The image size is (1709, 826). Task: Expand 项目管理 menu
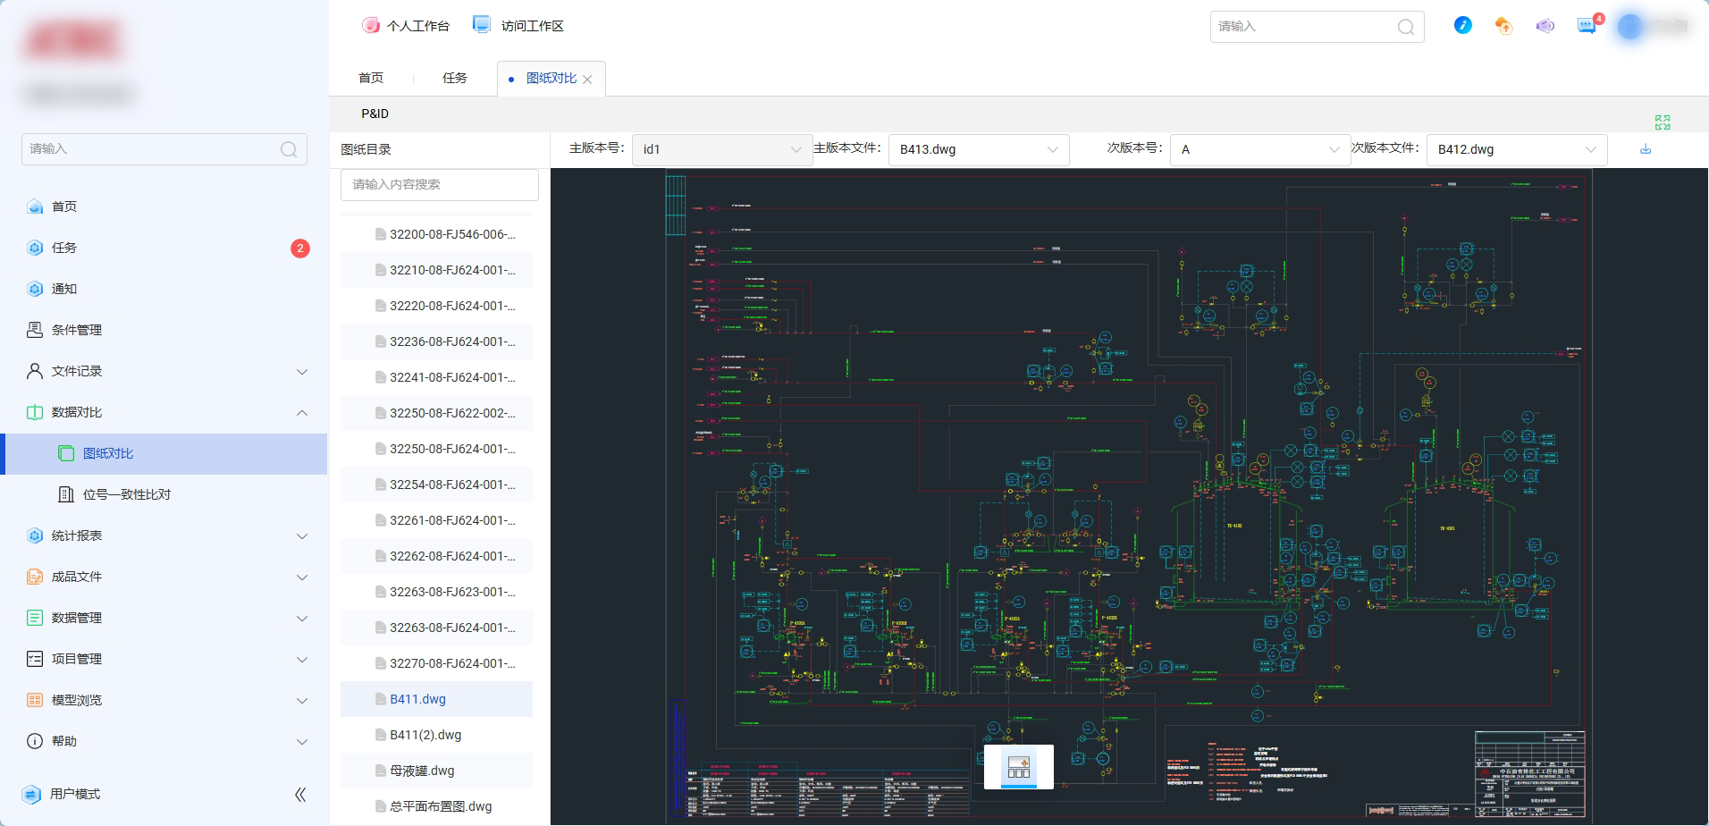[x=164, y=659]
